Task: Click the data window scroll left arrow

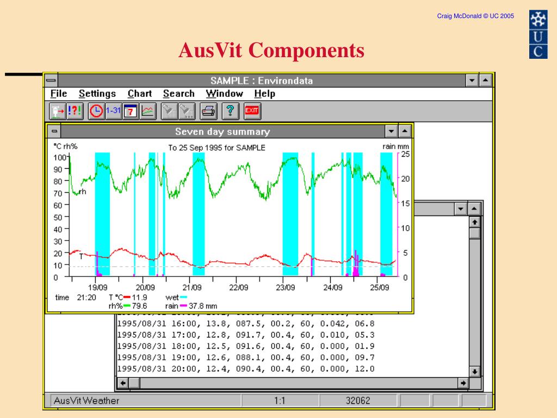Action: pos(123,383)
